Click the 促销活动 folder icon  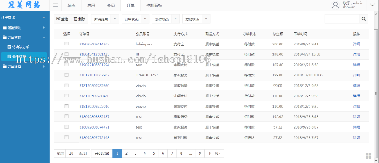4,28
